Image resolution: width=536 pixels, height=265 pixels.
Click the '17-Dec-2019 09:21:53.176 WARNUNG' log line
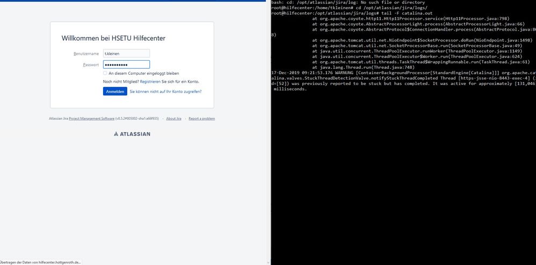[403, 73]
